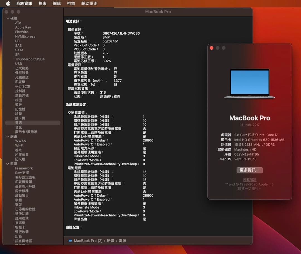Select 安裝 in the software list
This screenshot has width=301, height=254.
18,205
